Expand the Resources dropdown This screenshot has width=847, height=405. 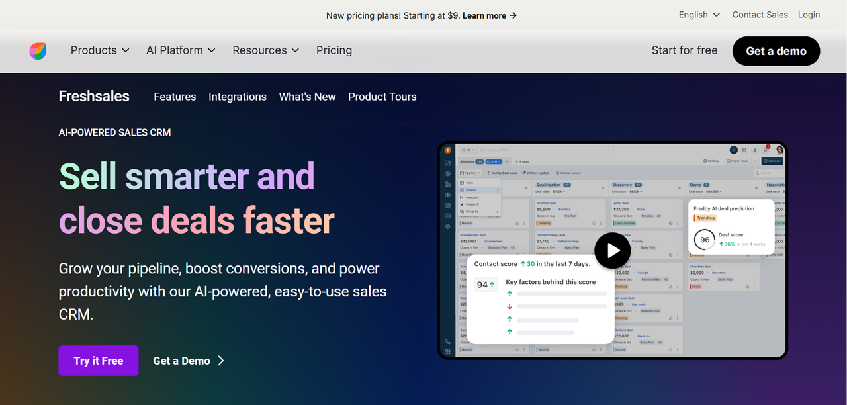(265, 50)
